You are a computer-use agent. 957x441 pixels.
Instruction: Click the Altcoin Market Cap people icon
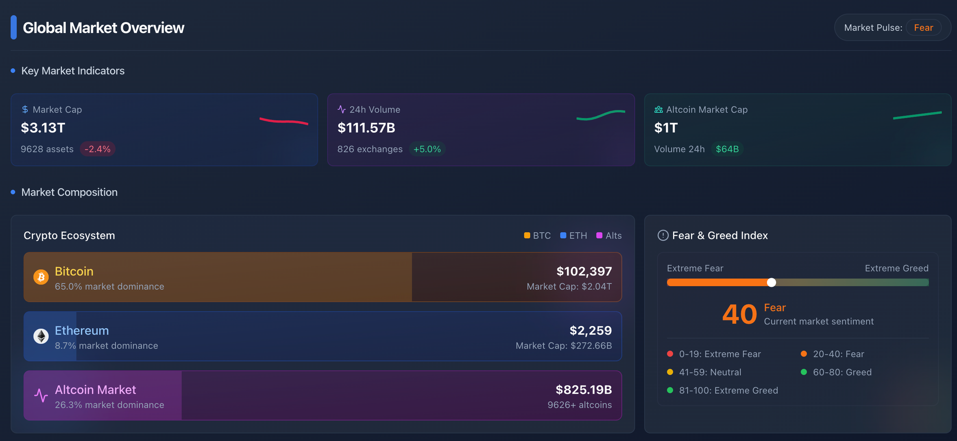(658, 109)
